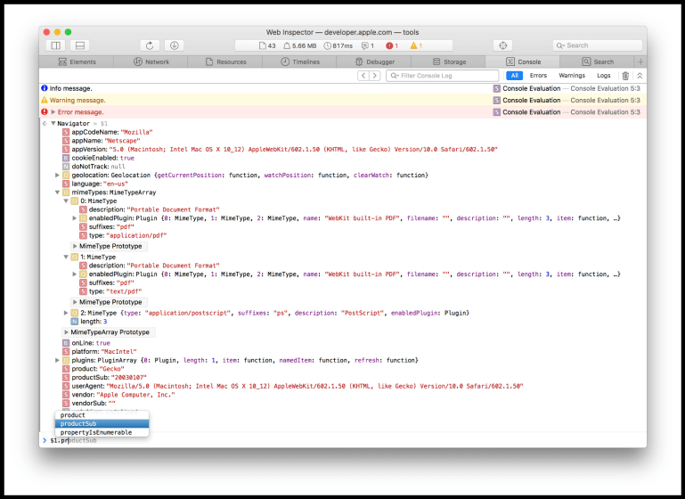
Task: Collapse the Navigator object tree
Action: pyautogui.click(x=53, y=123)
